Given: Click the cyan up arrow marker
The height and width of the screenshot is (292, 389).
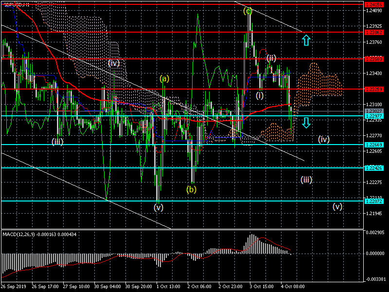Looking at the screenshot, I should (306, 40).
